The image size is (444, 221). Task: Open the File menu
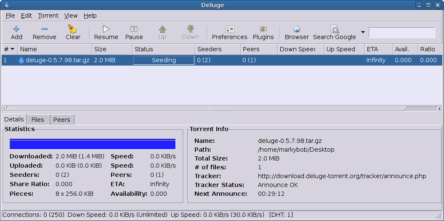10,16
